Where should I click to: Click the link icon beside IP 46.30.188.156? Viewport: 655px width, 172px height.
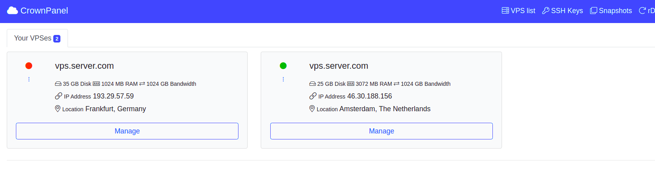313,96
